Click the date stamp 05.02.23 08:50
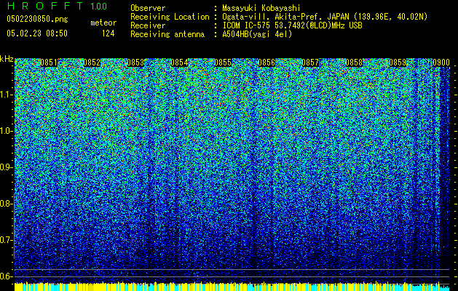The width and height of the screenshot is (458, 291). 37,33
